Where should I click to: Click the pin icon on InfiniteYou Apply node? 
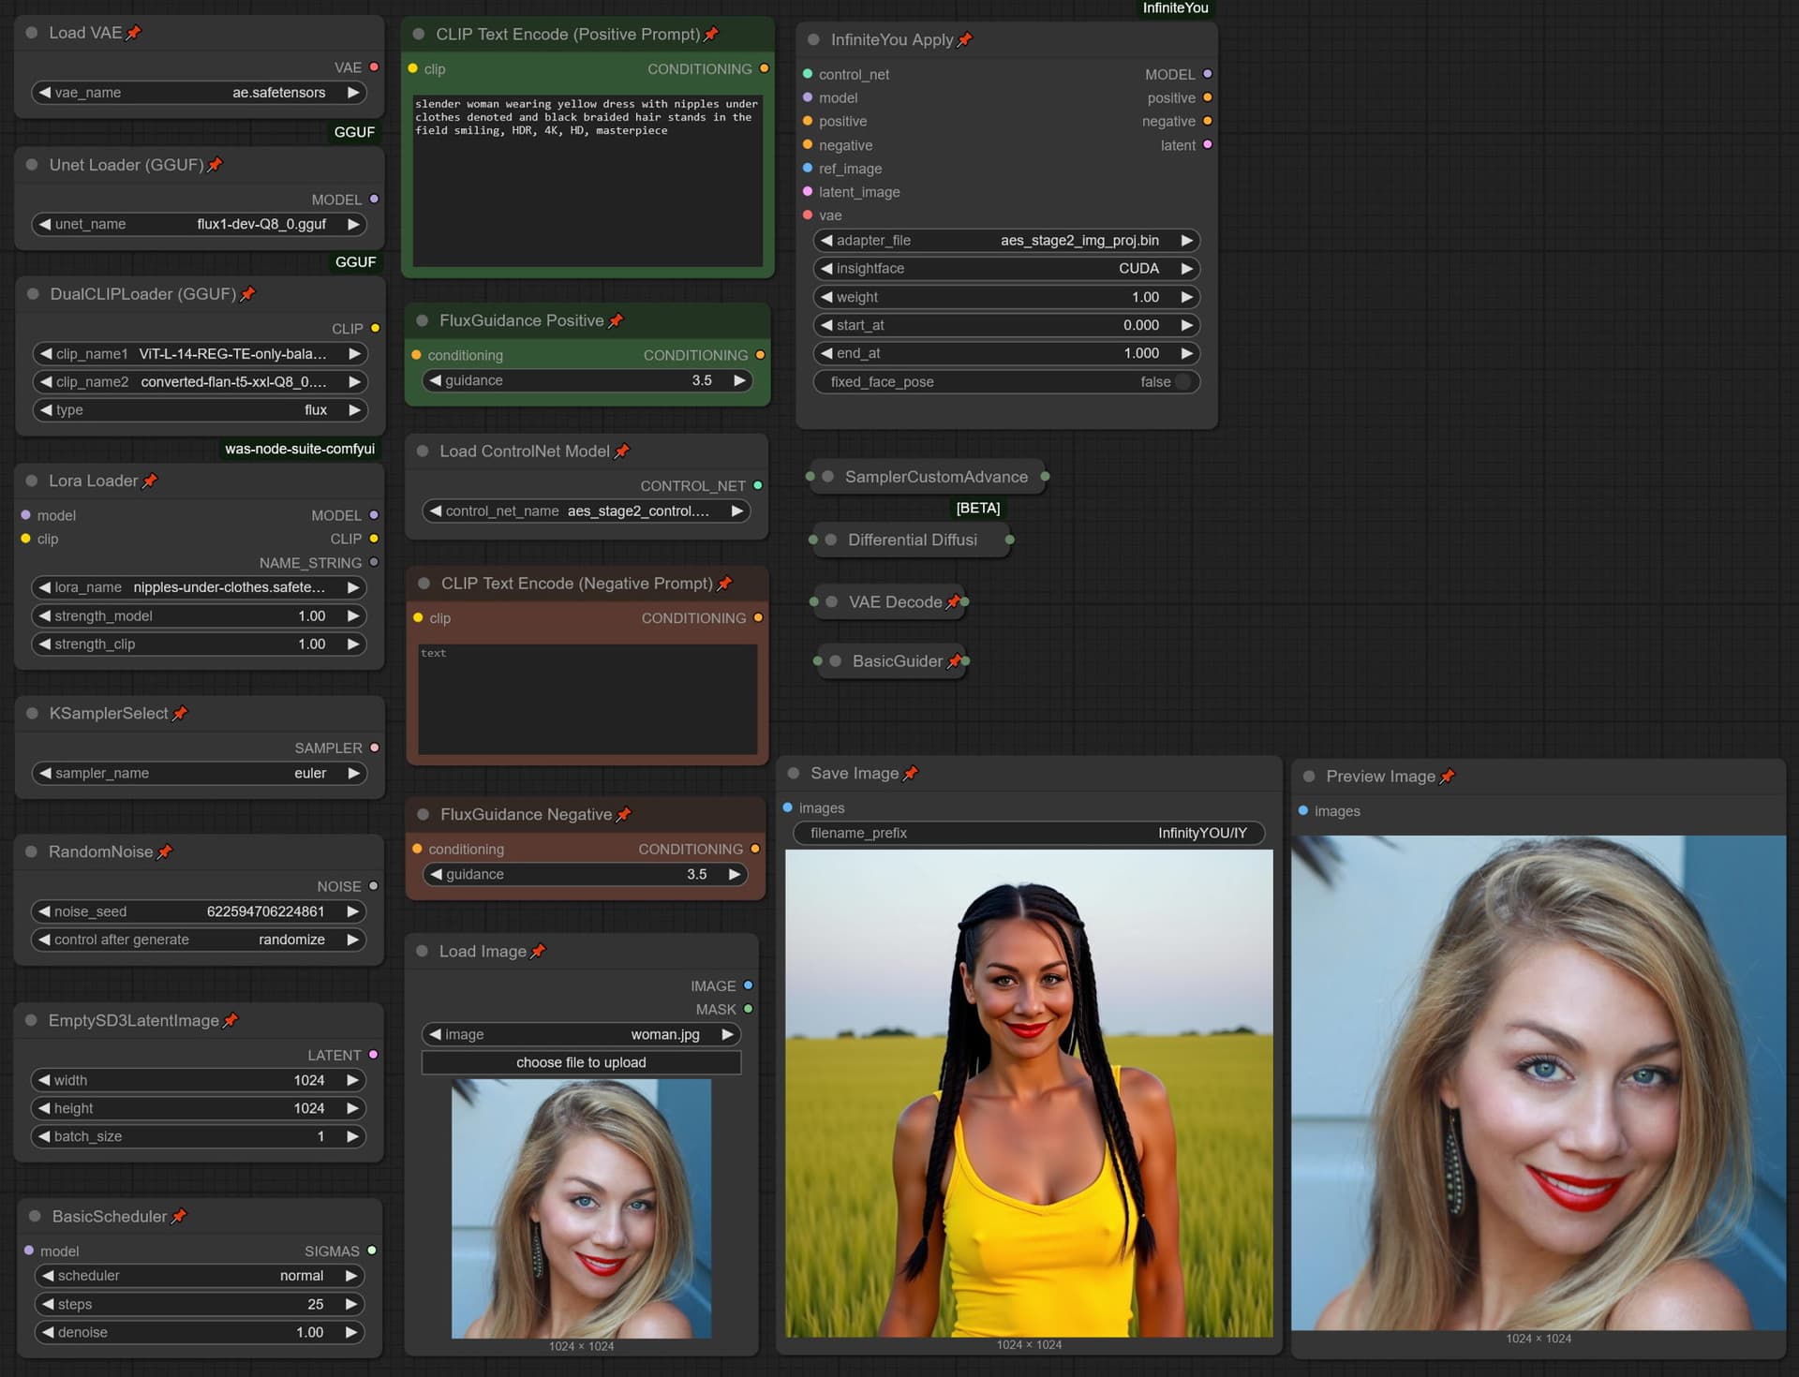tap(965, 39)
